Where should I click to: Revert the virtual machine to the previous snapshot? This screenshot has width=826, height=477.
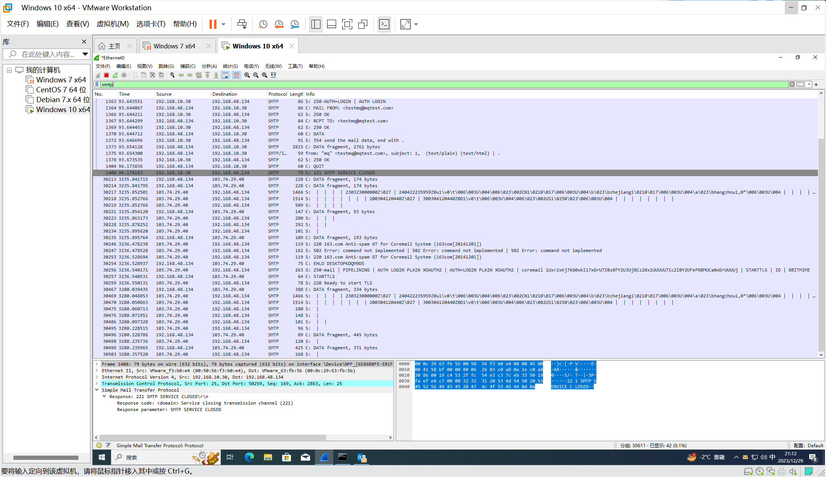tap(279, 24)
